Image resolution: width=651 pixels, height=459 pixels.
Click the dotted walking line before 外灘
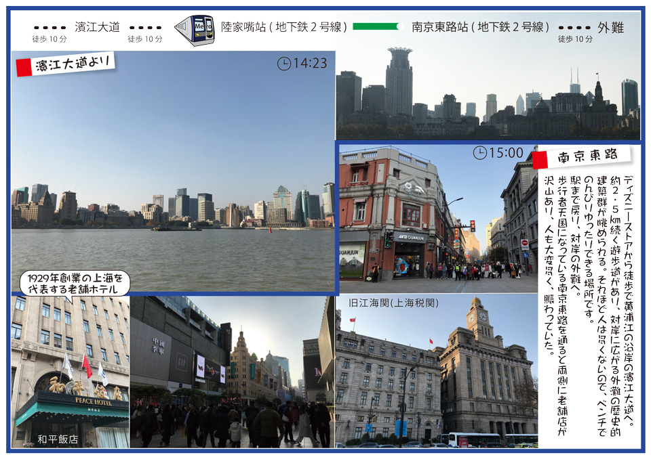click(x=574, y=28)
